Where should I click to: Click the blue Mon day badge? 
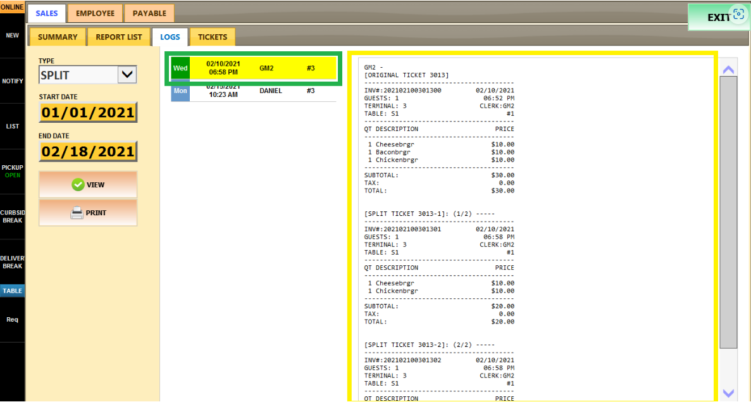pos(180,91)
